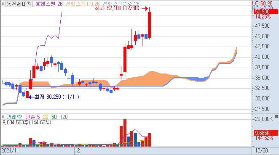This screenshot has height=155, width=279.
Task: Click the tall red candle on 12/30
Action: 150,25
